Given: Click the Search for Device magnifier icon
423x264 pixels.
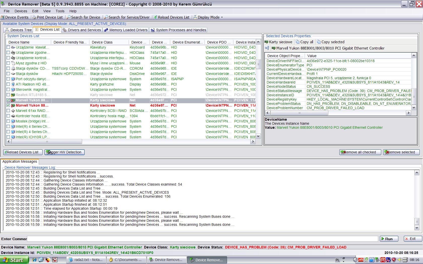Looking at the screenshot, I should [x=68, y=17].
